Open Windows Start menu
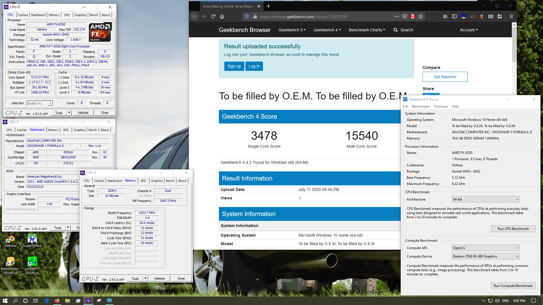This screenshot has width=543, height=305. coord(5,301)
